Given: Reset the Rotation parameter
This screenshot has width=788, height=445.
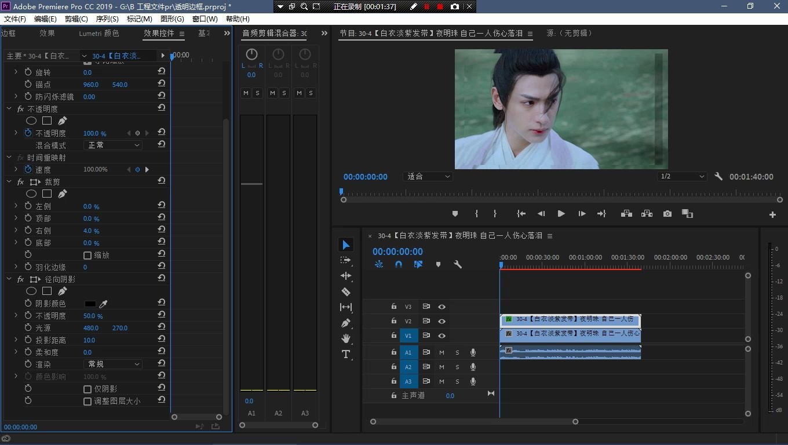Looking at the screenshot, I should [162, 72].
